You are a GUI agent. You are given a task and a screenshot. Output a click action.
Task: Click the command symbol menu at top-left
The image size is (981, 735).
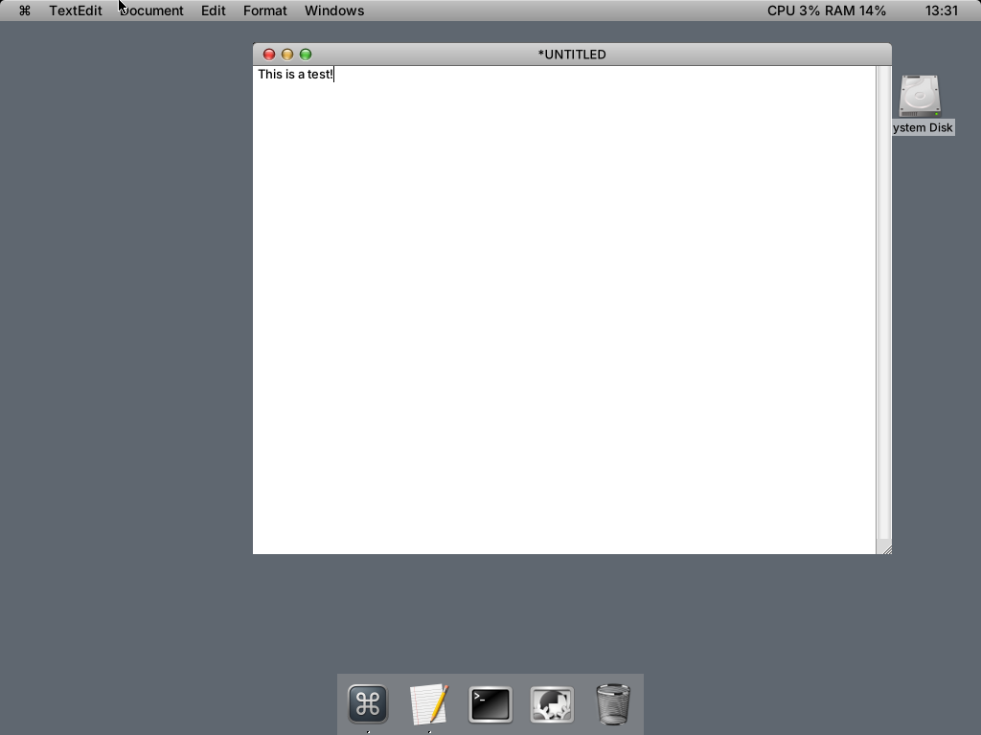pos(25,11)
